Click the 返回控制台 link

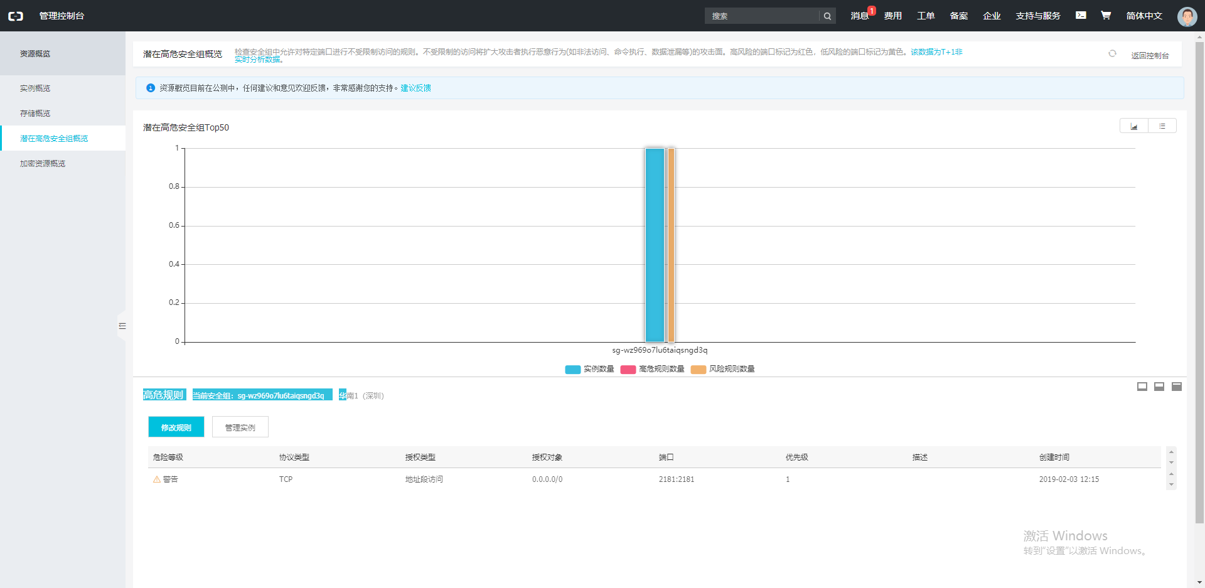1150,55
